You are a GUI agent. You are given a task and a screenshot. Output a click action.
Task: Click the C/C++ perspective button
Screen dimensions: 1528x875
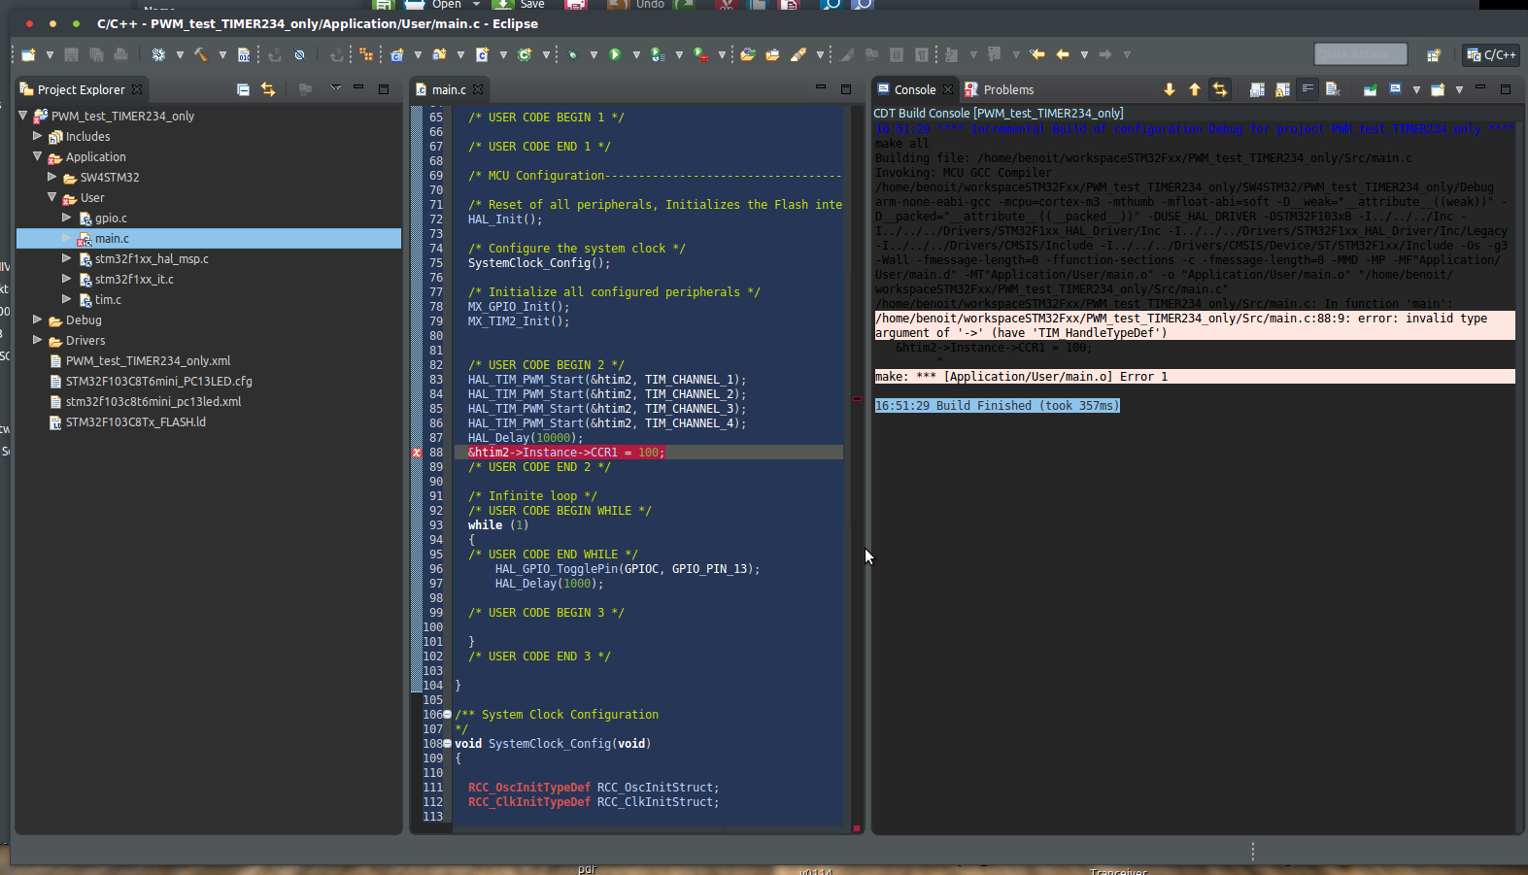[x=1491, y=54]
